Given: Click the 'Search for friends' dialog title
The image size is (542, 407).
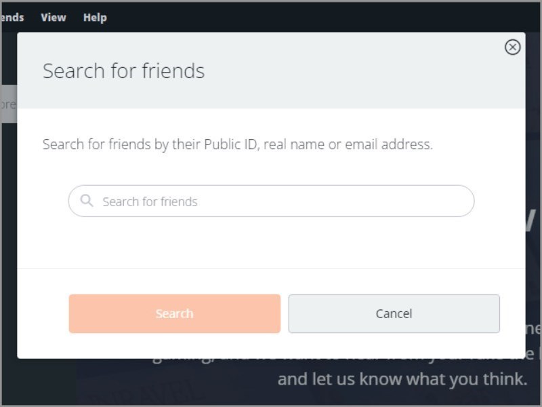Looking at the screenshot, I should (x=125, y=71).
